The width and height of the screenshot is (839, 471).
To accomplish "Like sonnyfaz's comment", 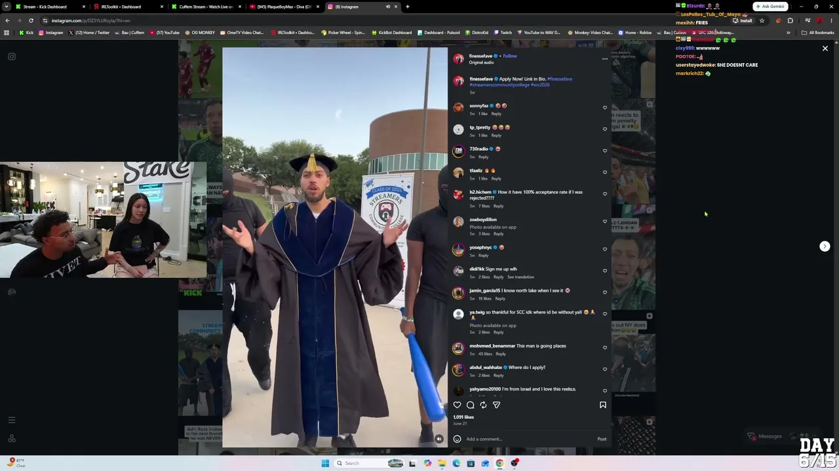I will pyautogui.click(x=605, y=107).
